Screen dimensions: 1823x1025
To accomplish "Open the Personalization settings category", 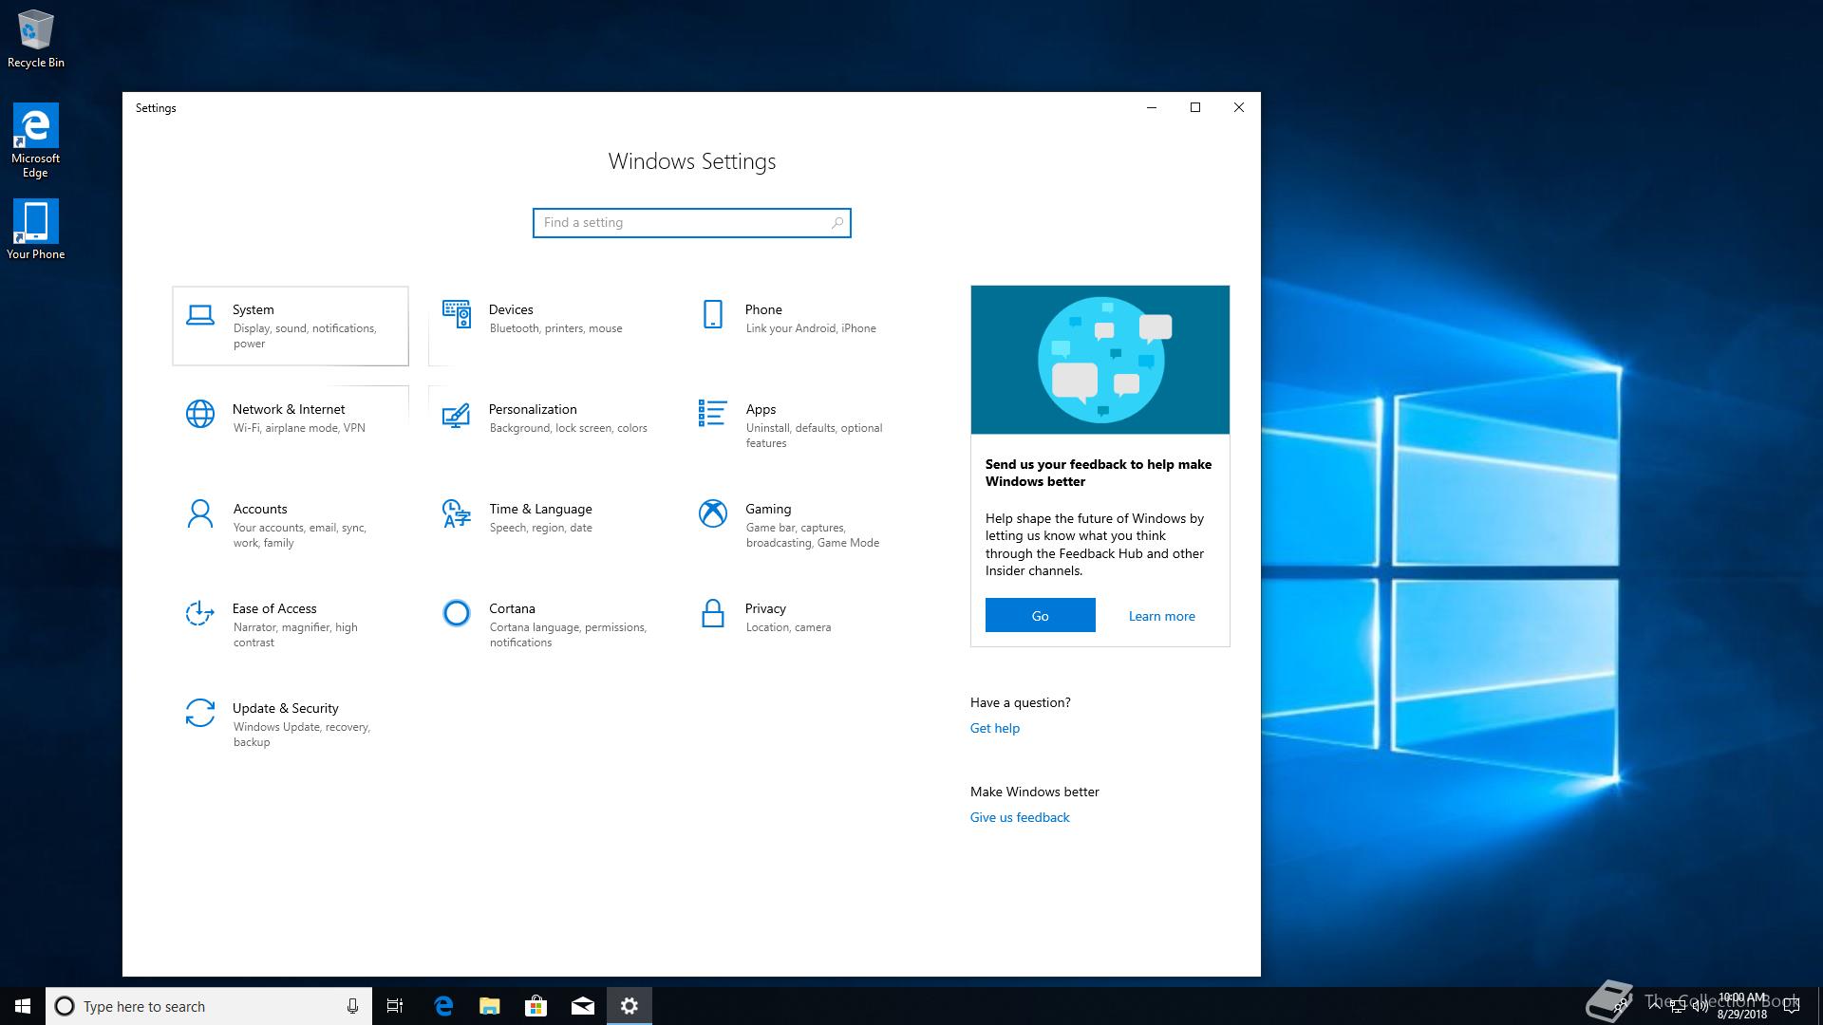I will click(546, 425).
